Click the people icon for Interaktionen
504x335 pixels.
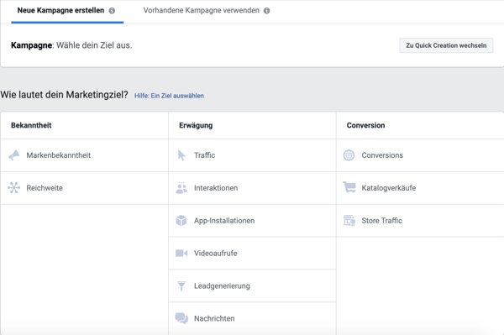pyautogui.click(x=181, y=188)
